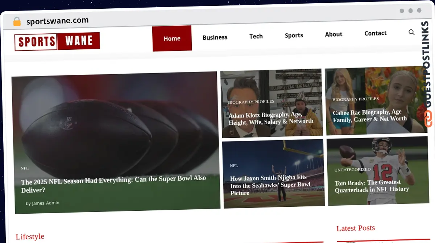
Task: Navigate to the Business section
Action: [x=215, y=37]
